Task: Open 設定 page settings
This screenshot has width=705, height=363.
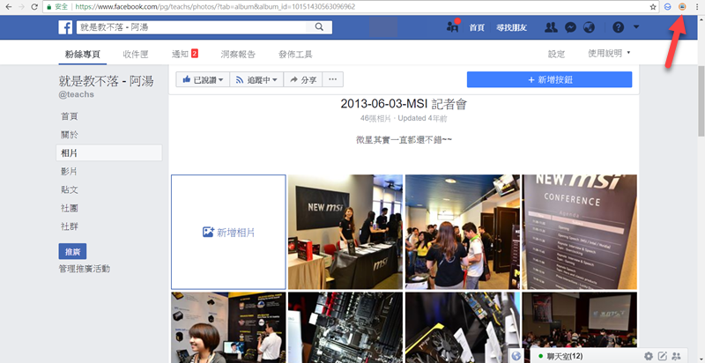Action: pos(556,54)
